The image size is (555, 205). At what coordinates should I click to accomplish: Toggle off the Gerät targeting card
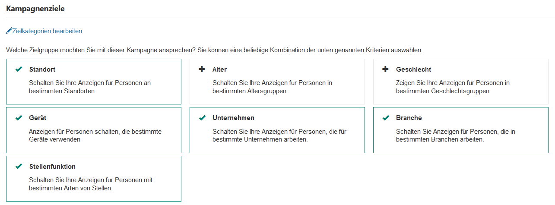coord(94,130)
